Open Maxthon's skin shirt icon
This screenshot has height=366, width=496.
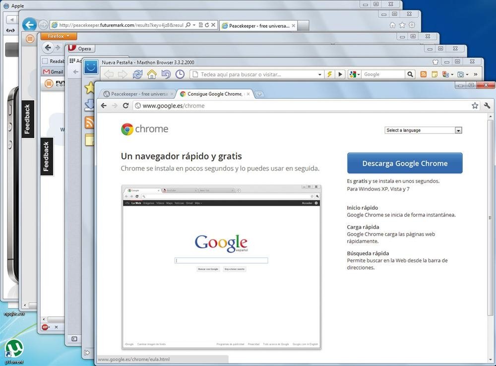pos(435,62)
